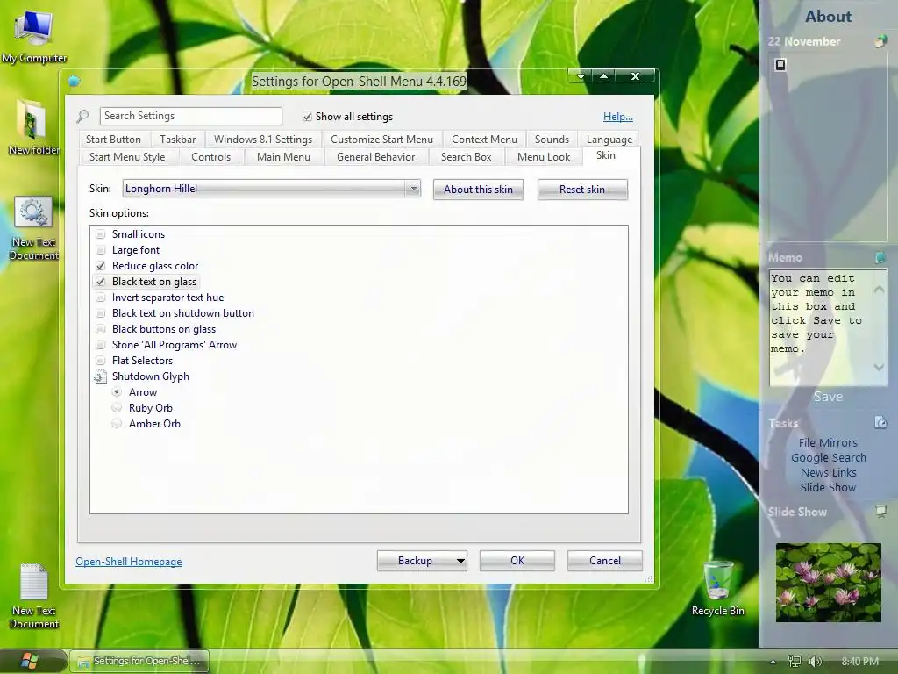Enable the Flat Selectors option
This screenshot has width=898, height=674.
point(101,361)
